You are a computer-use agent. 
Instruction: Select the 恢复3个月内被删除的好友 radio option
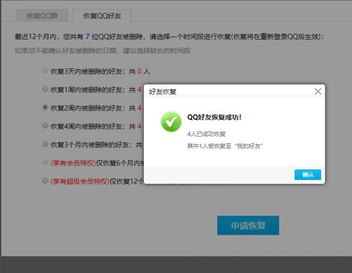[45, 144]
